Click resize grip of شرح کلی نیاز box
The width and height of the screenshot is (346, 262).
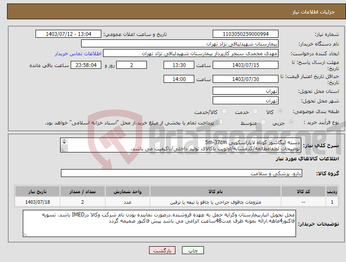coord(63,150)
